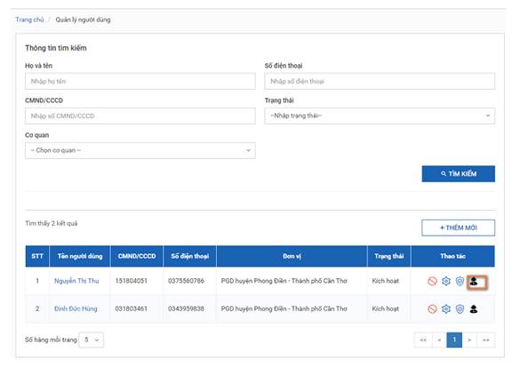Click the block icon for Đinh Đức Hùng

pyautogui.click(x=432, y=309)
